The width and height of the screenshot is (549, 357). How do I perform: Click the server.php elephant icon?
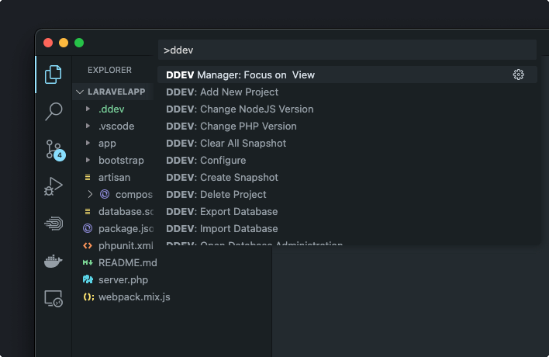[x=88, y=279]
